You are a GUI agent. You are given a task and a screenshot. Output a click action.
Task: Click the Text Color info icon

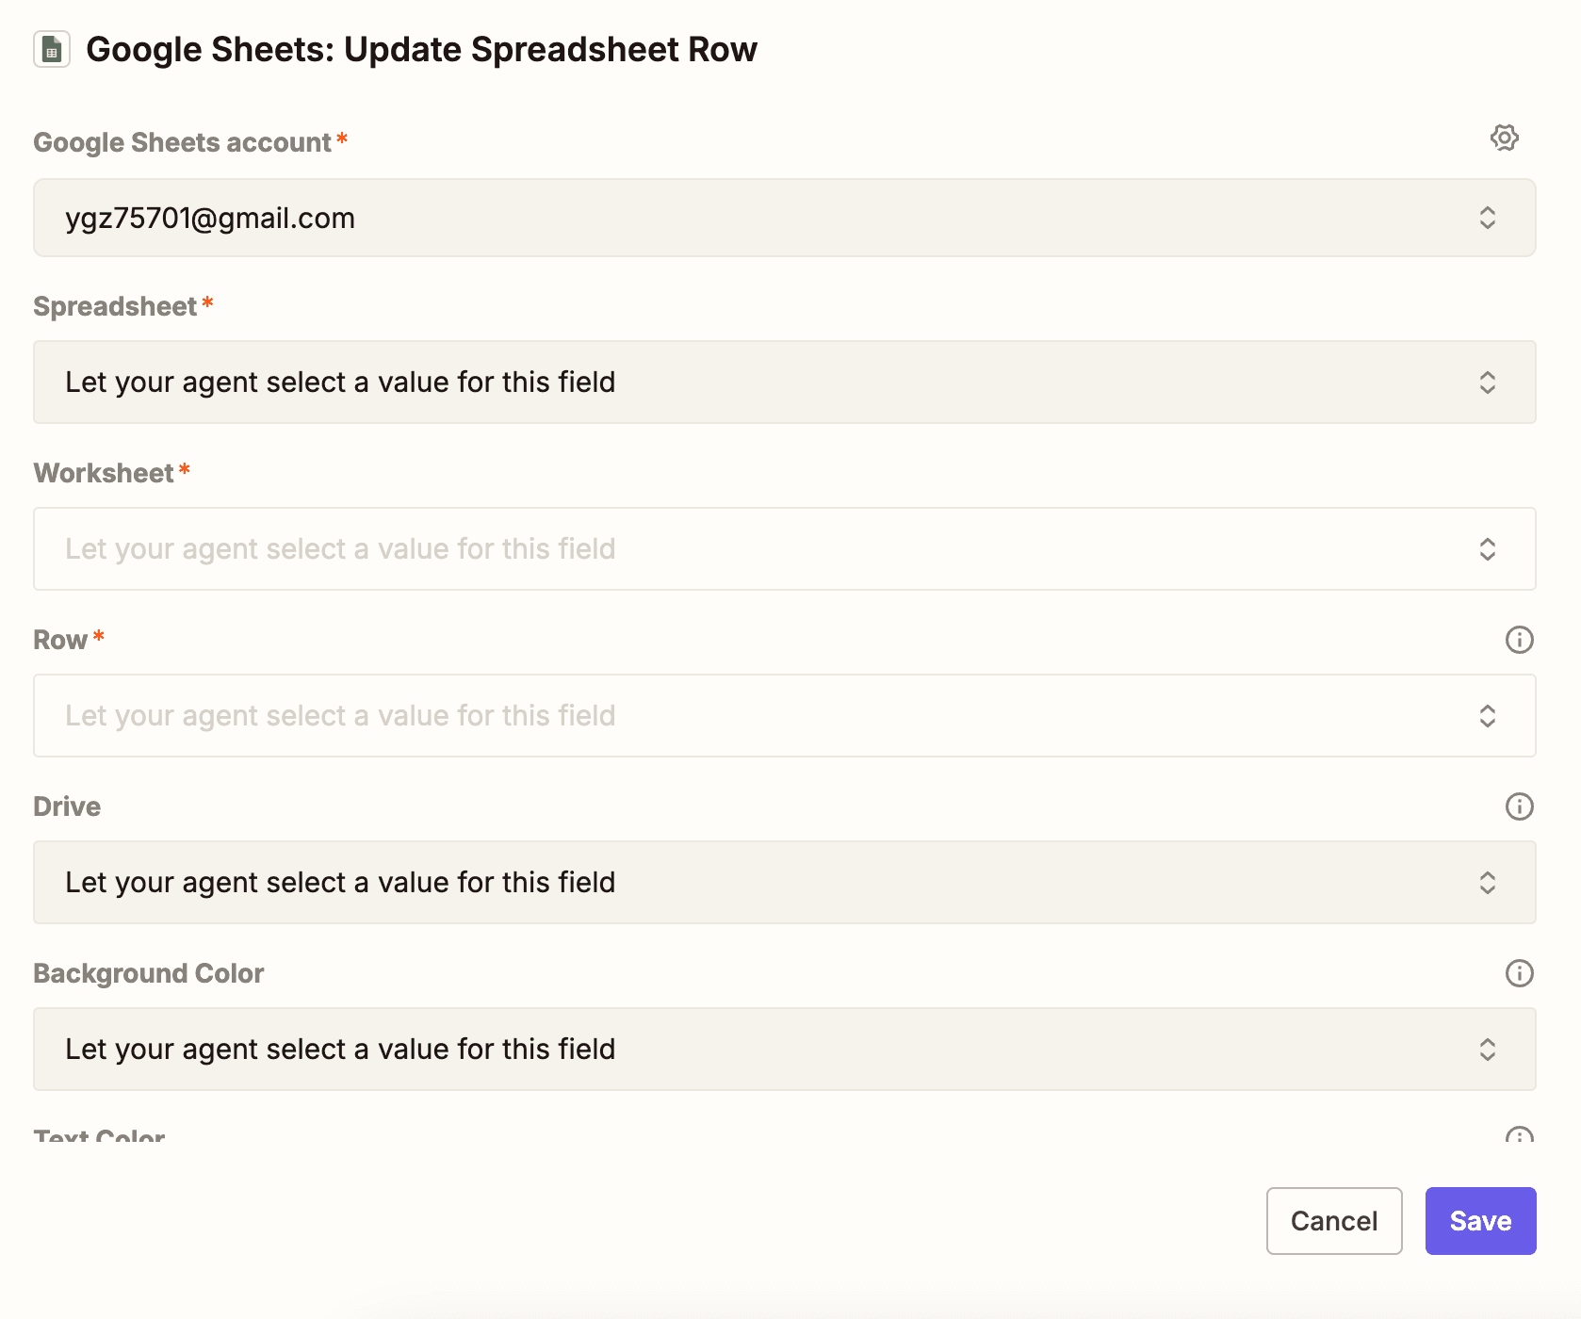coord(1519,1136)
